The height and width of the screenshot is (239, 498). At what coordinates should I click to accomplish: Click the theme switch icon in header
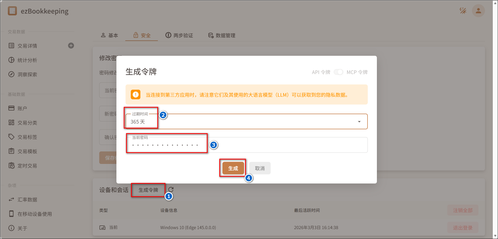click(463, 11)
